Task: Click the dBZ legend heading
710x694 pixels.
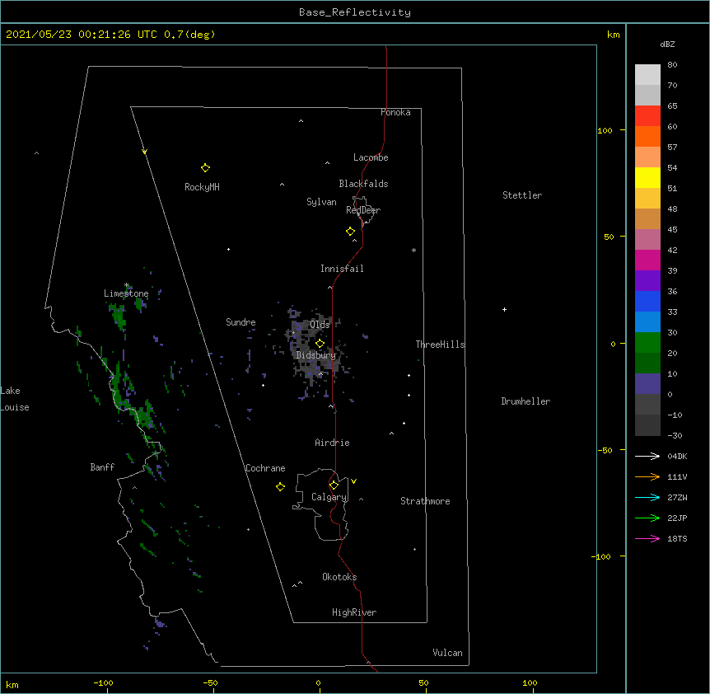Action: [667, 44]
